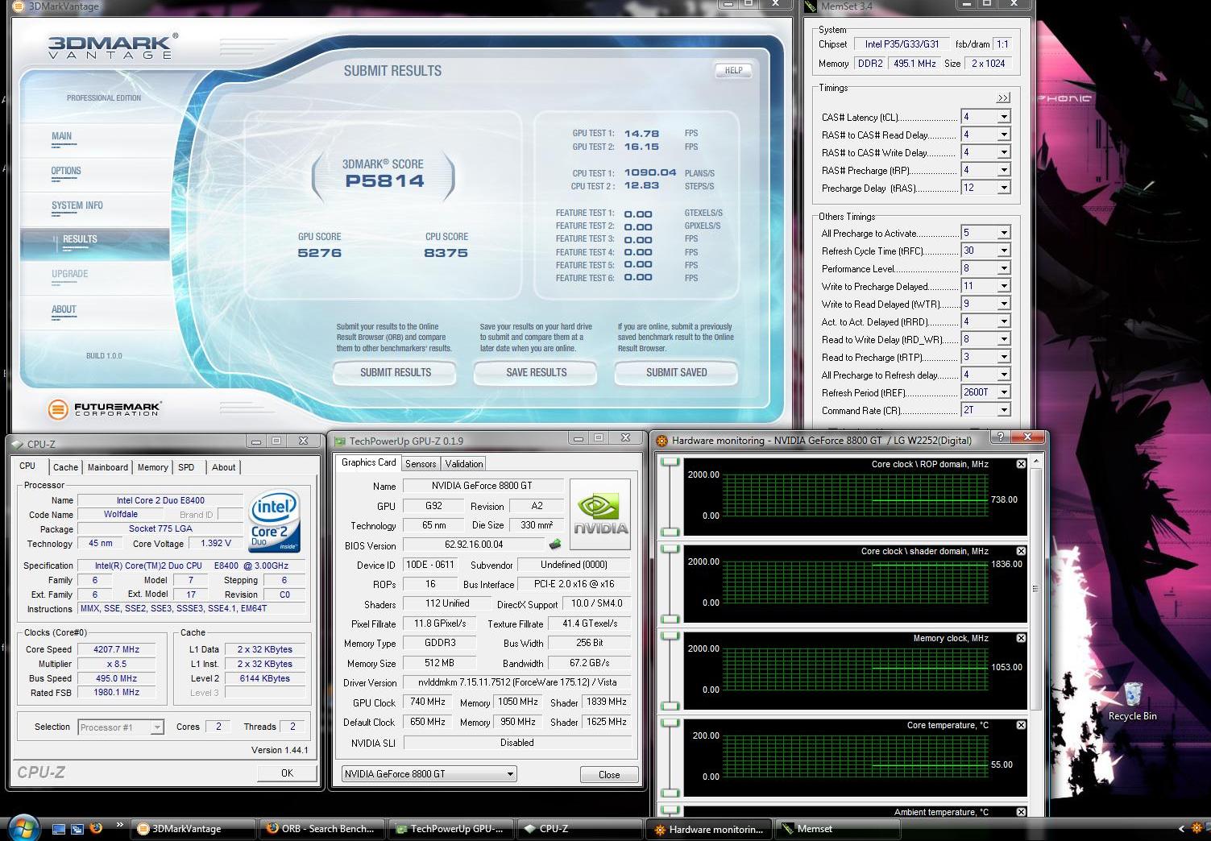Click the Windows Start orb
The width and height of the screenshot is (1211, 841).
22,828
